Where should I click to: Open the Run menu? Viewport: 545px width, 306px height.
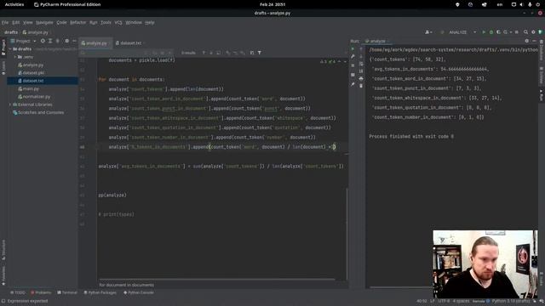[x=94, y=23]
